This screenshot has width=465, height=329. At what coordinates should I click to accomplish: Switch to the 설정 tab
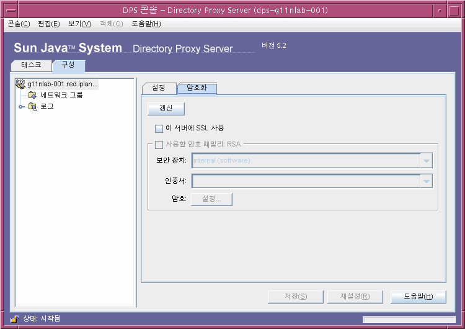(159, 88)
